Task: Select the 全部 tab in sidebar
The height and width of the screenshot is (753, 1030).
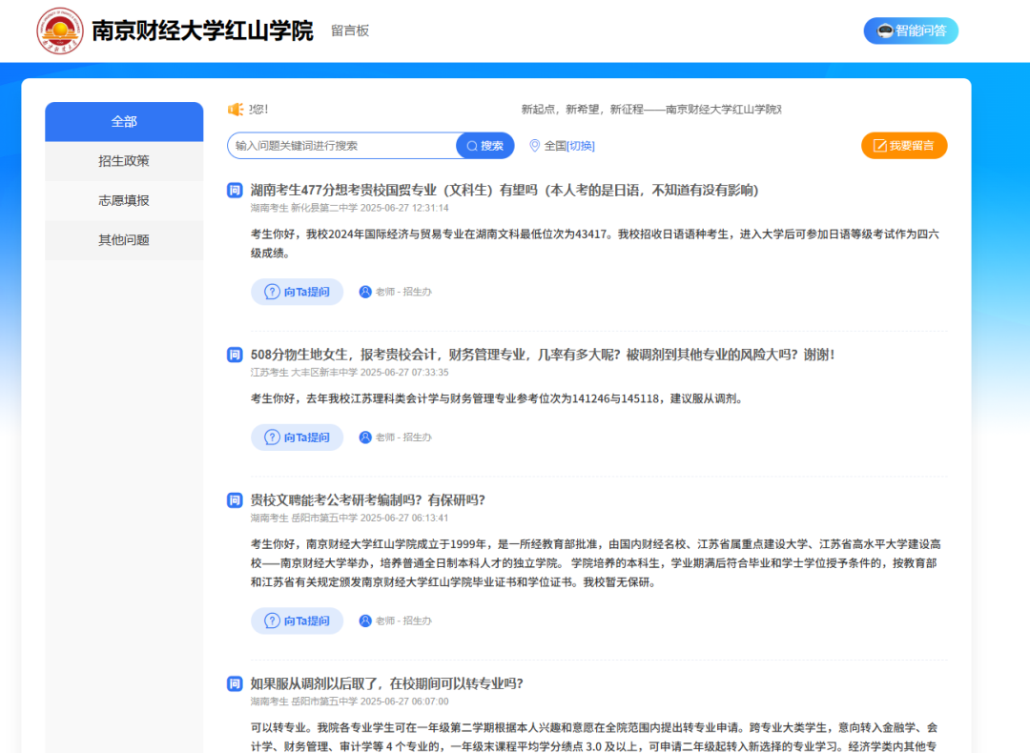Action: click(x=124, y=121)
